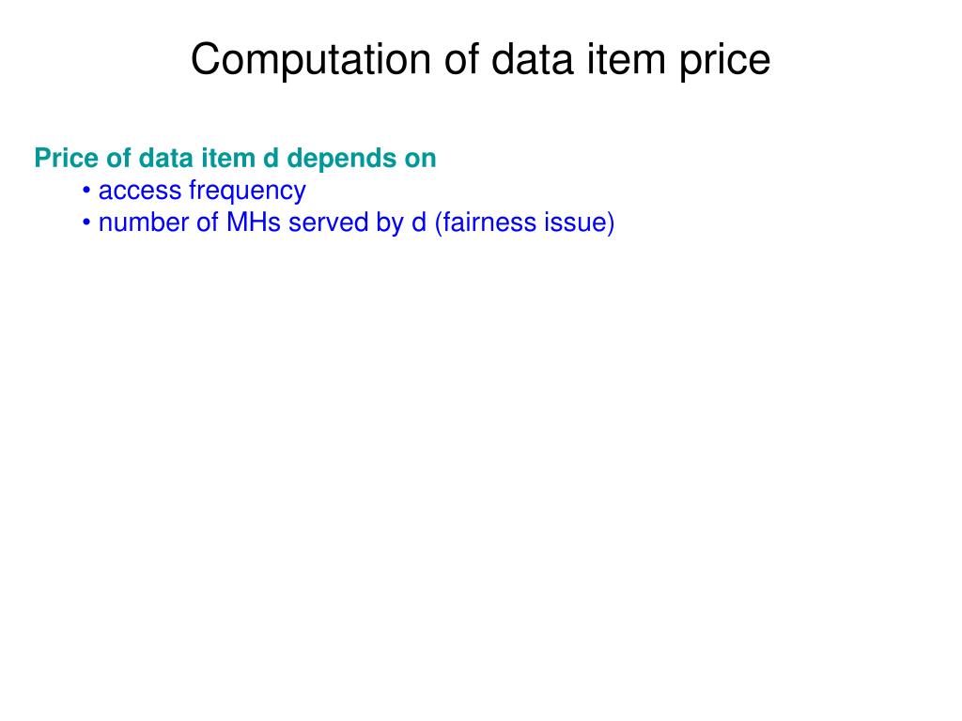962x721 pixels.
Task: Select the word 'frequency' in the first bullet
Action: [247, 192]
